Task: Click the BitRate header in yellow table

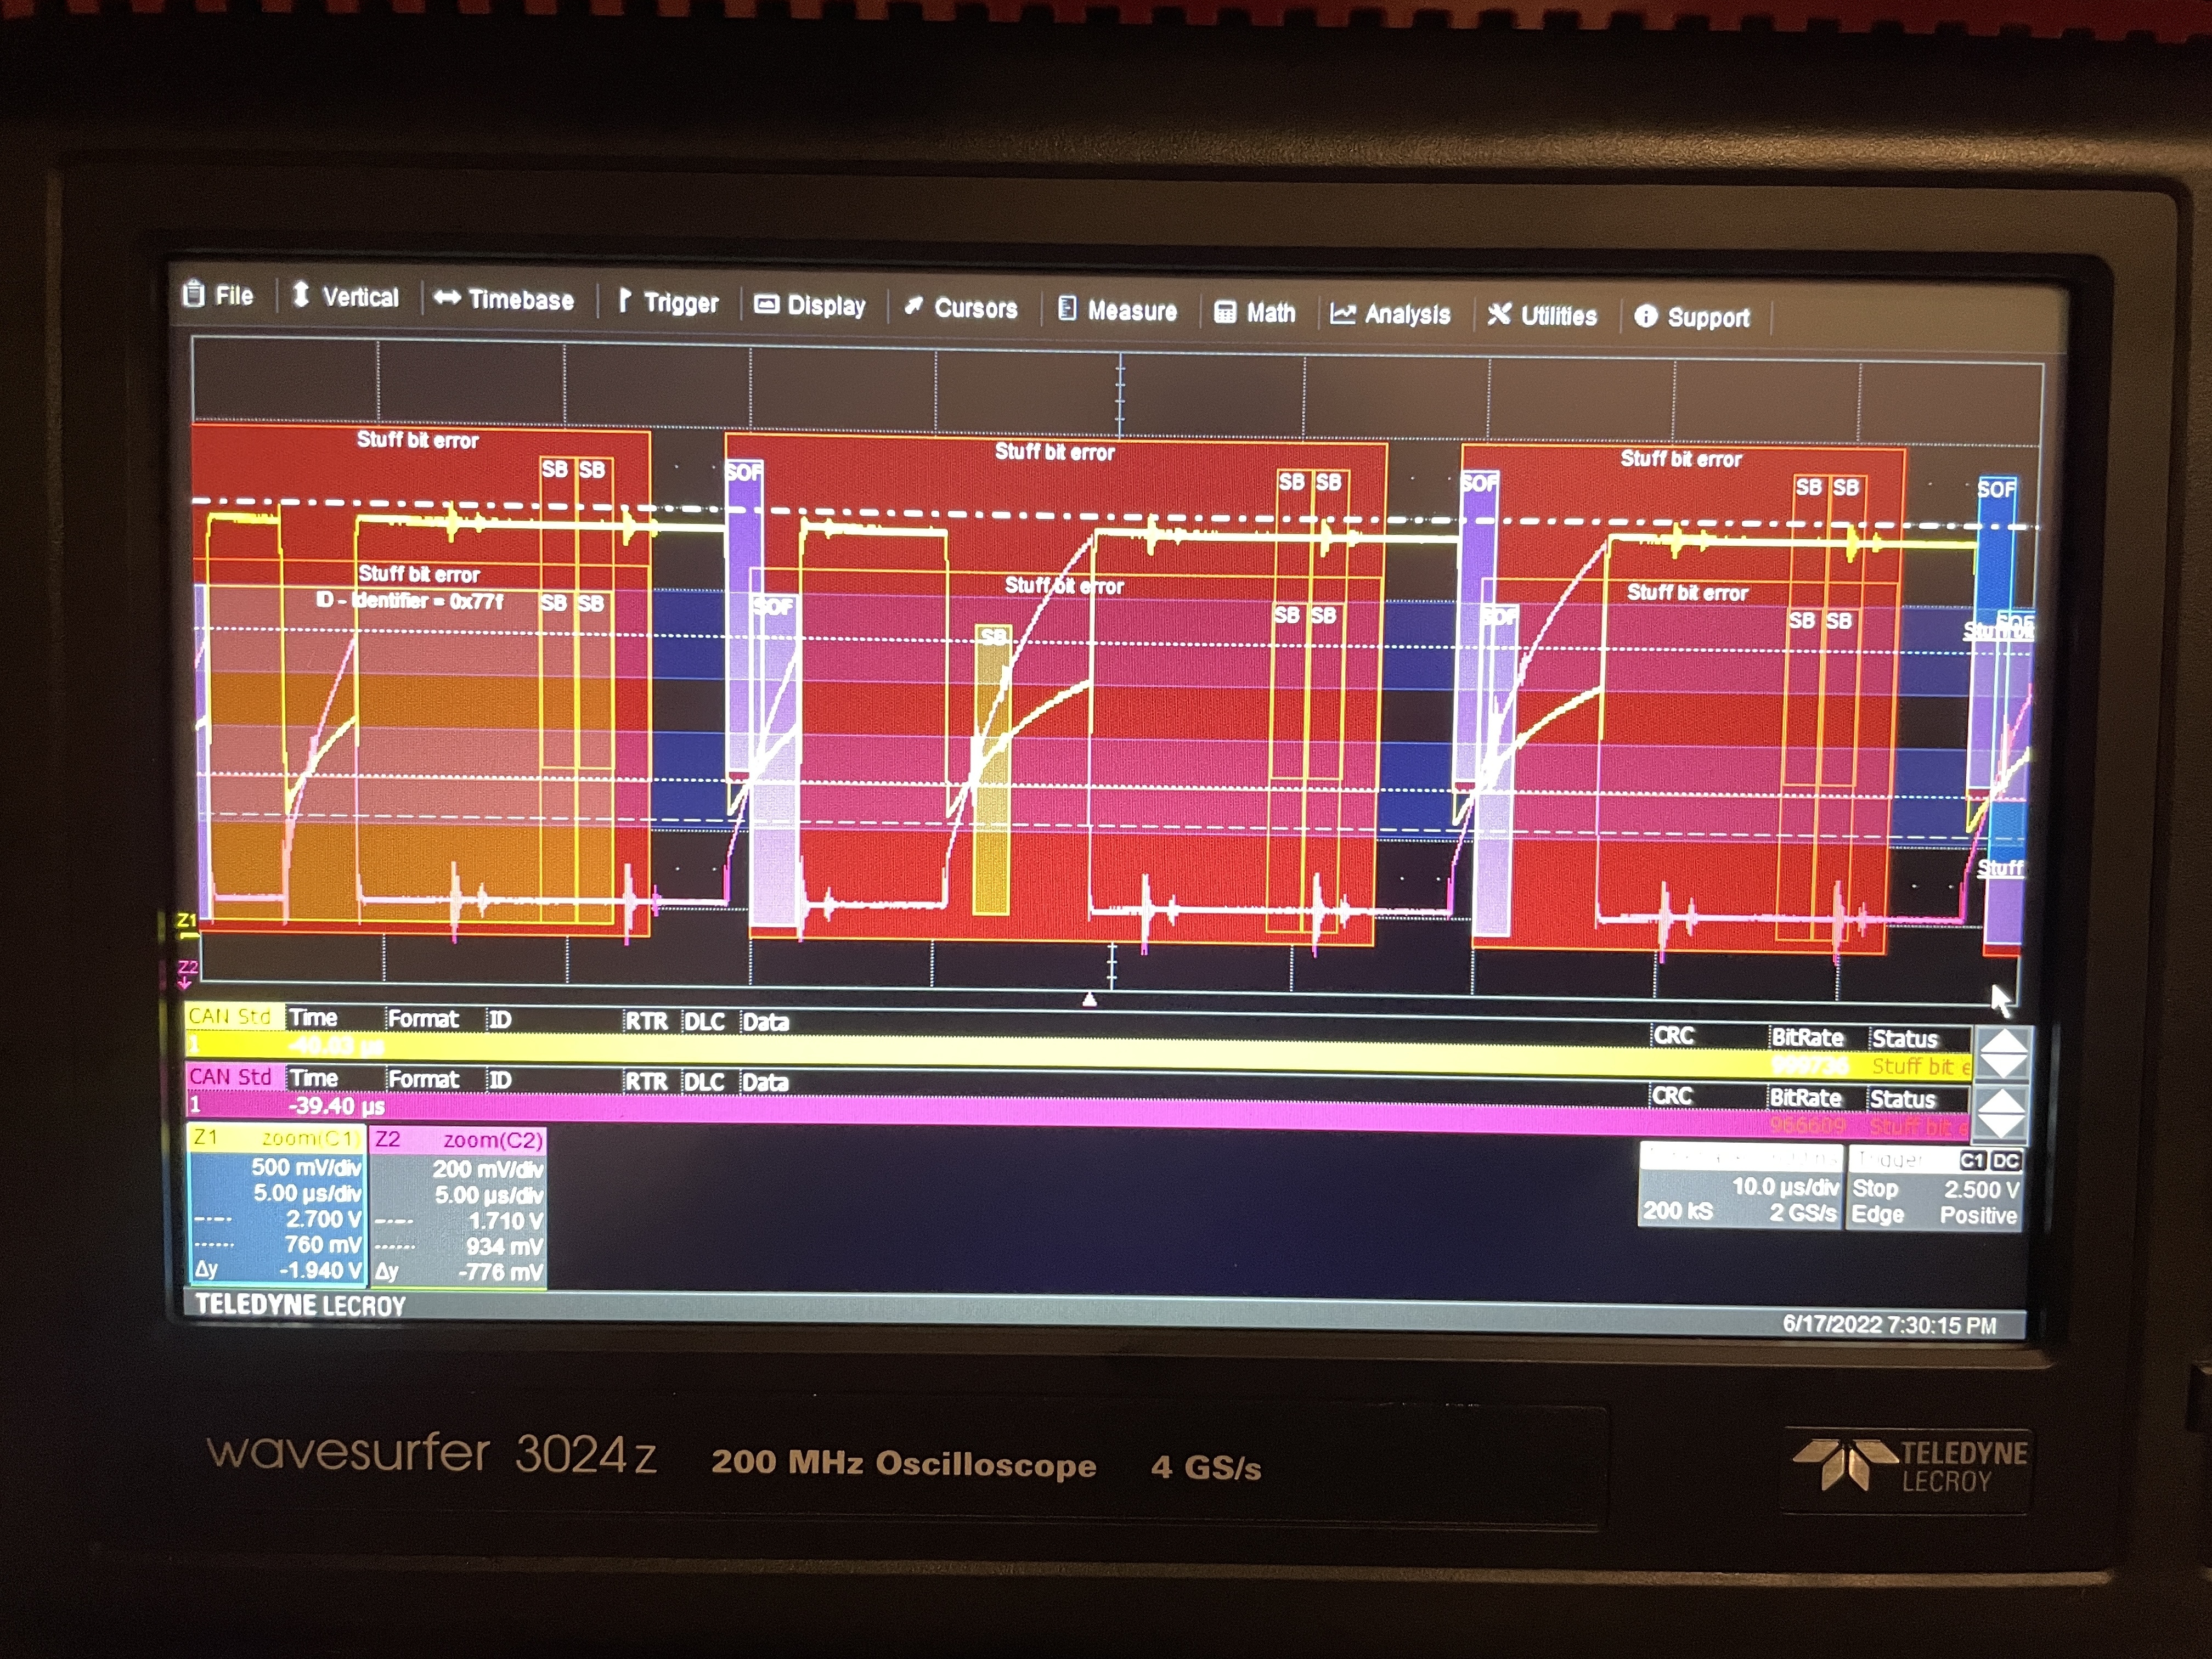Action: 1807,1038
